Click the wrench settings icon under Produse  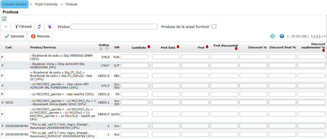(x=4, y=18)
